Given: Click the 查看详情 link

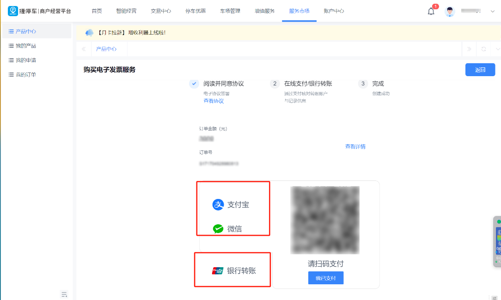Looking at the screenshot, I should [355, 146].
